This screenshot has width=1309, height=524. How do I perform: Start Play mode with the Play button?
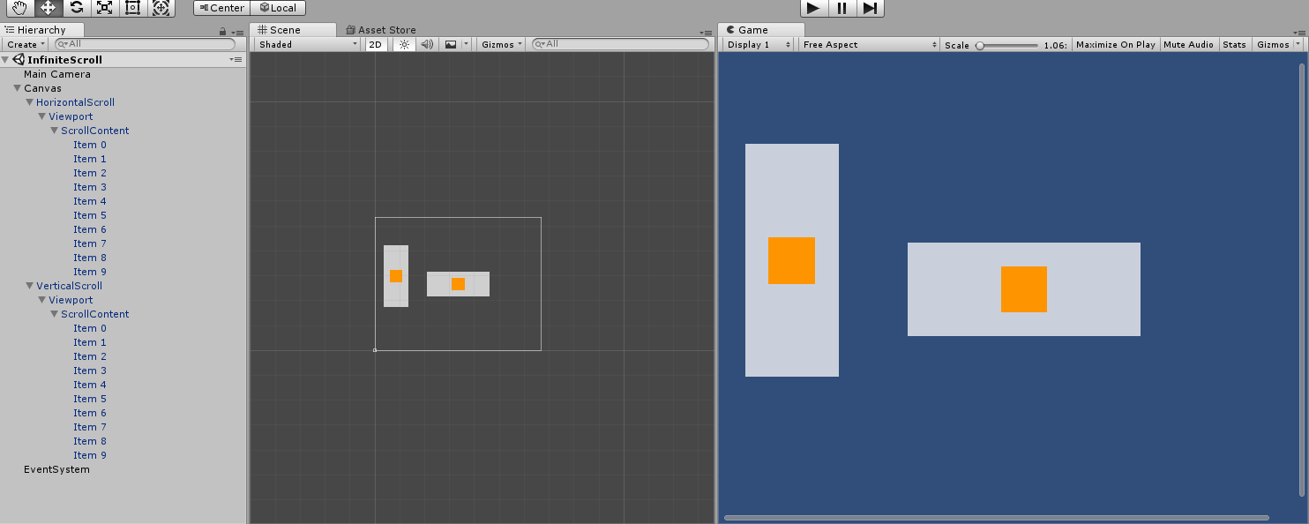click(813, 8)
